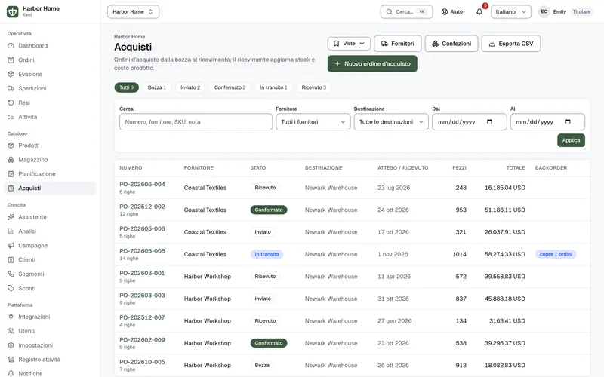
Task: Click the Numero, fornitore, SKU, nota field
Action: 196,122
